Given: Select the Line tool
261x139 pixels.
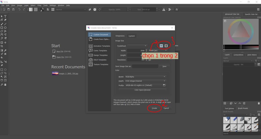Looking at the screenshot, I should tap(5, 24).
